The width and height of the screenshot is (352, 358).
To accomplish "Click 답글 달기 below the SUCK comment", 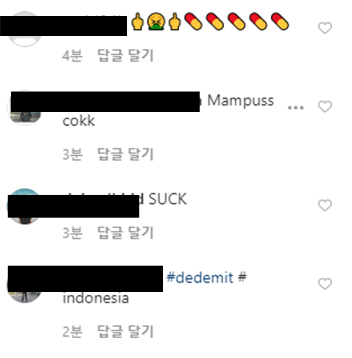I will pyautogui.click(x=125, y=233).
